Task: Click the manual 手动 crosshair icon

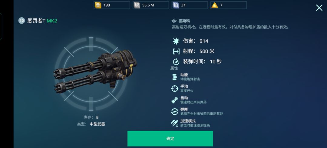Action: pos(175,89)
